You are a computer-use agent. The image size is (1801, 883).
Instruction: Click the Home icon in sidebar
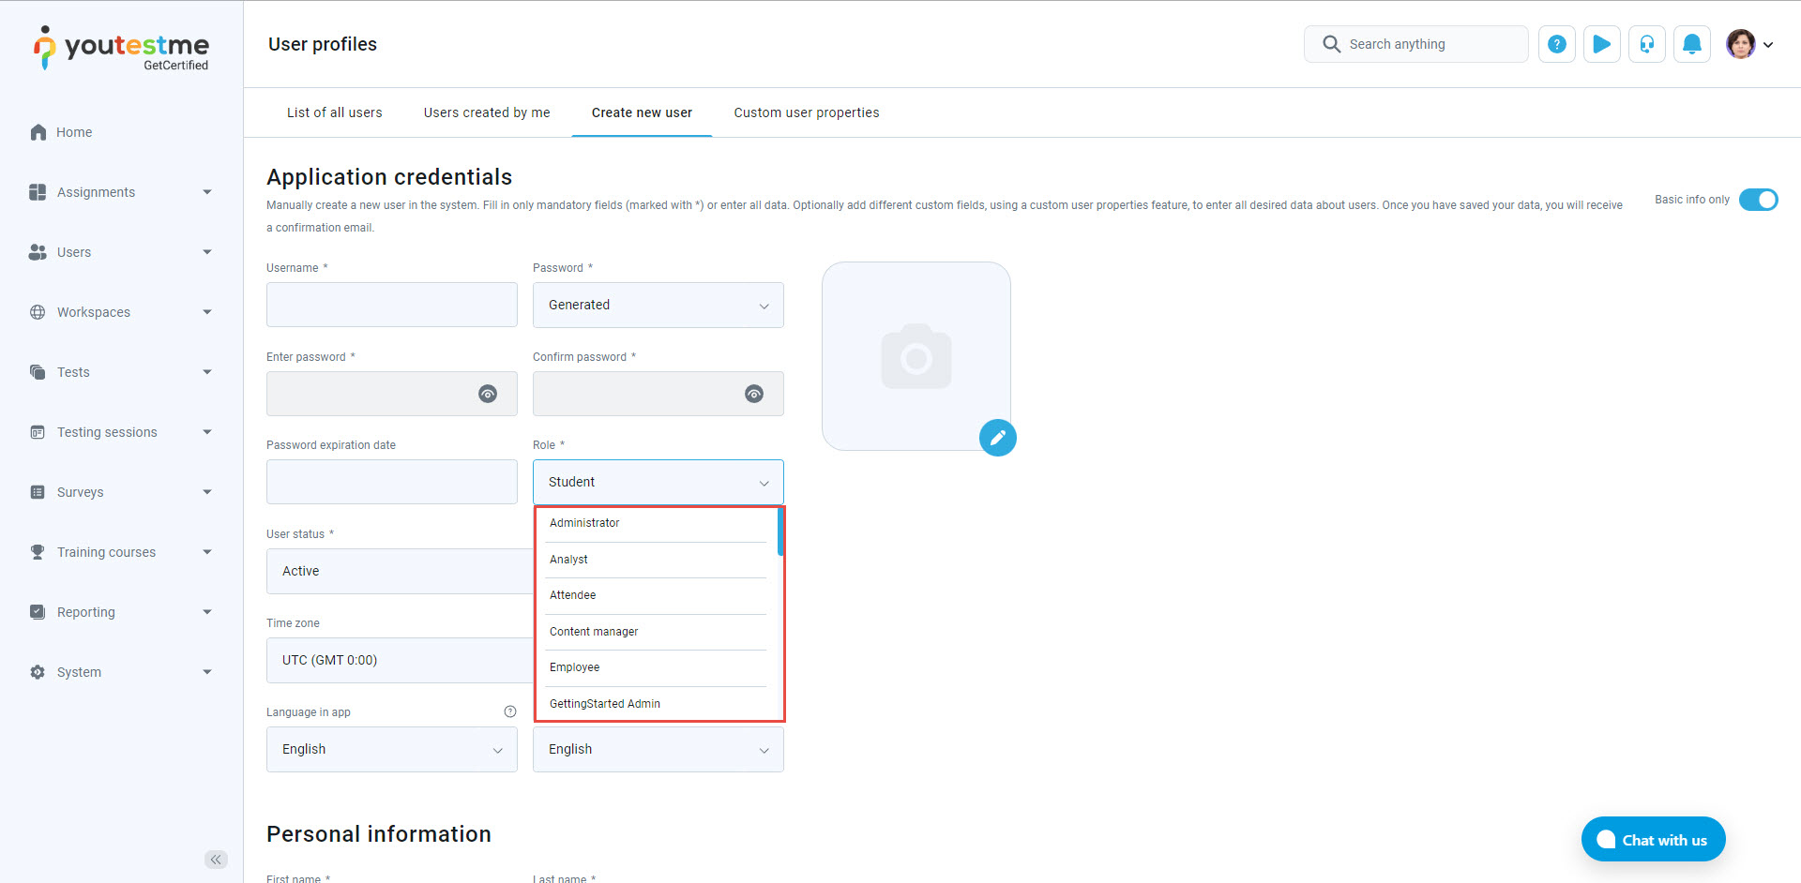[38, 132]
